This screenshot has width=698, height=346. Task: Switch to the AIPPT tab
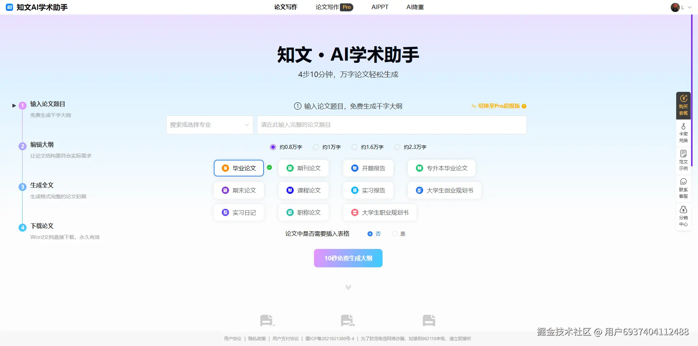point(380,7)
